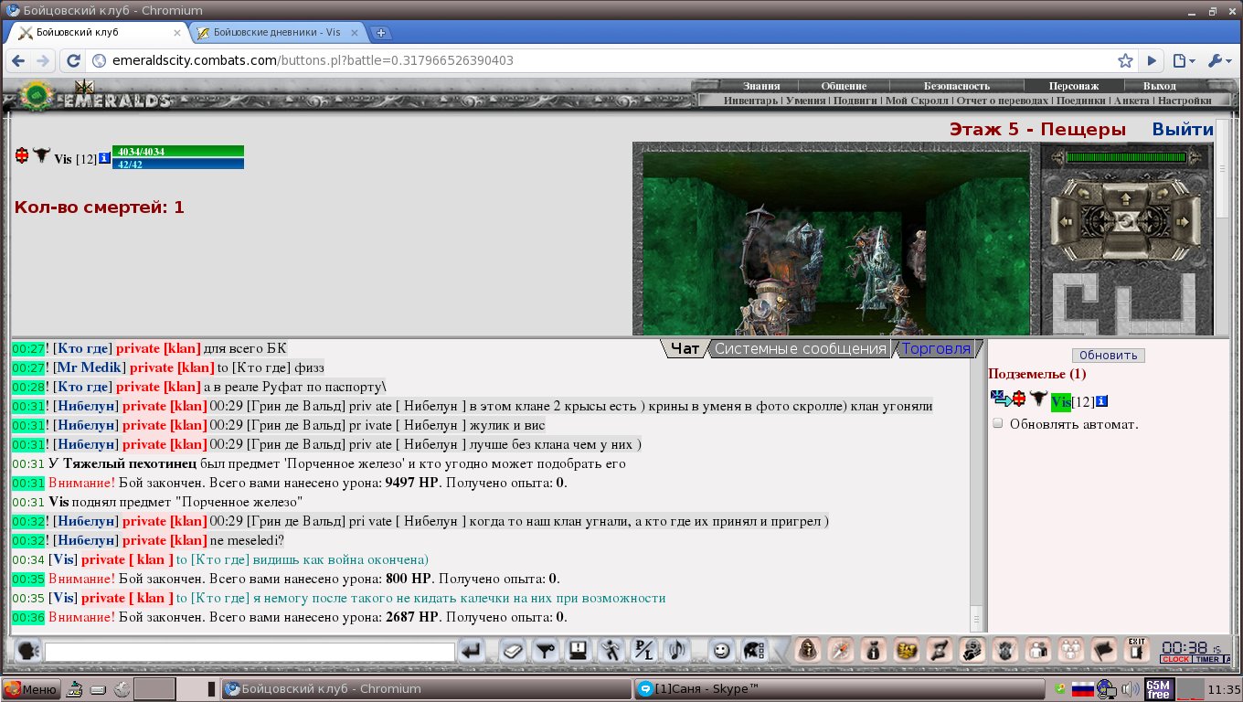The image size is (1243, 702).
Task: Click the EXIT door icon
Action: click(x=1137, y=651)
